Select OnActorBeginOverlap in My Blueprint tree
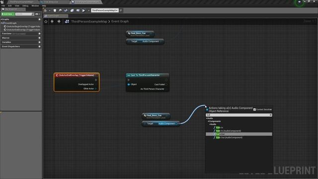 click(x=22, y=26)
